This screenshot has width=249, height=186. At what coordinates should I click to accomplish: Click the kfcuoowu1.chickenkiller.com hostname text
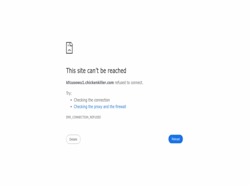point(90,83)
